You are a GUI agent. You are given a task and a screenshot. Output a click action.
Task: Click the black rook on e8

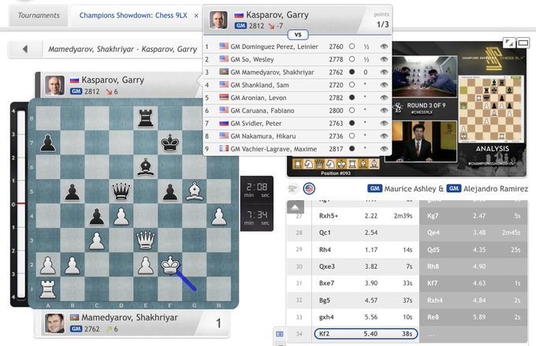[x=146, y=118]
